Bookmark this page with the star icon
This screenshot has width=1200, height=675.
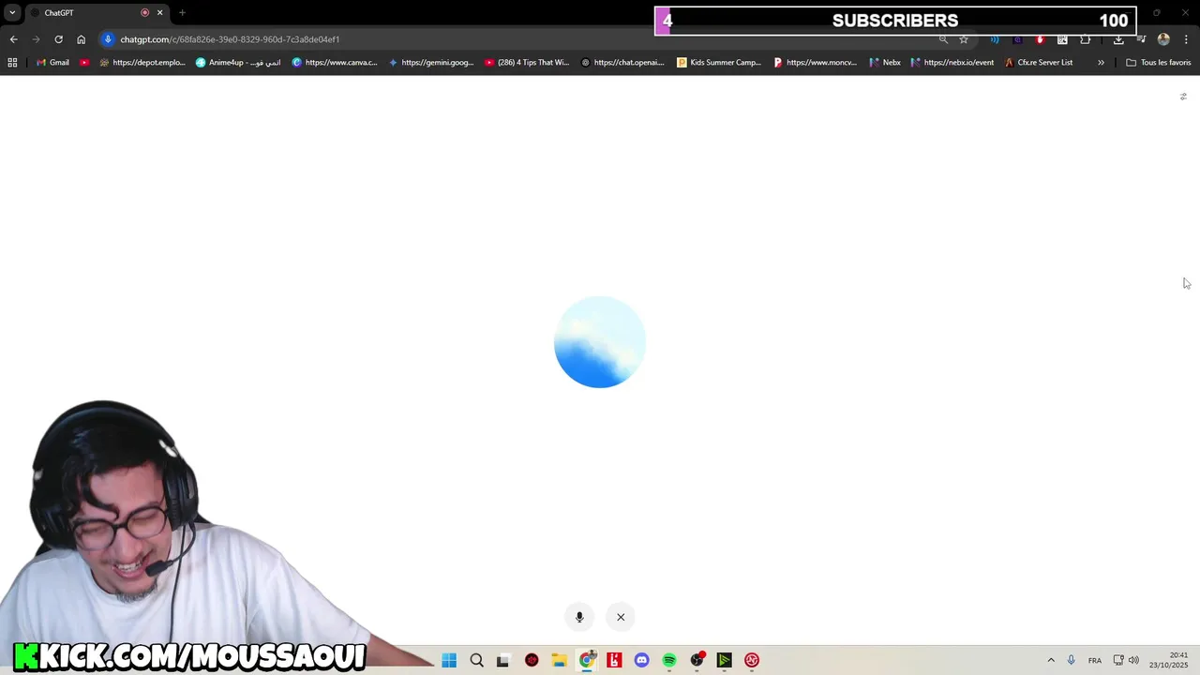[x=963, y=39]
